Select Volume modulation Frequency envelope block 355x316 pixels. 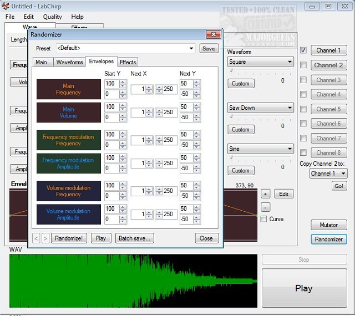(x=68, y=191)
